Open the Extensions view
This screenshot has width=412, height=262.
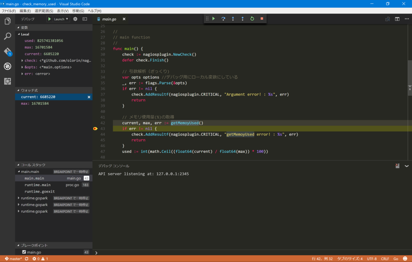click(x=7, y=81)
